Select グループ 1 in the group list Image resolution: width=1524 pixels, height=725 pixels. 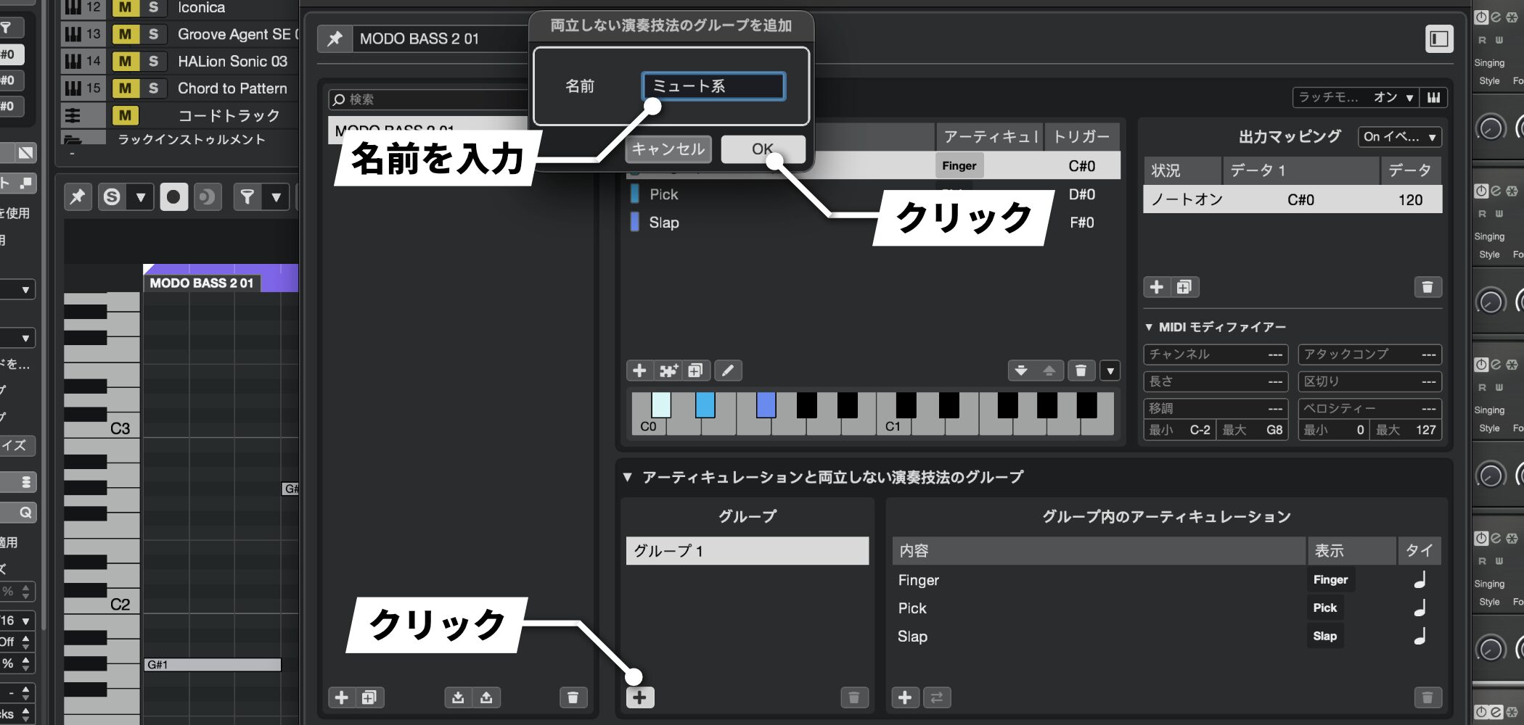pyautogui.click(x=747, y=551)
